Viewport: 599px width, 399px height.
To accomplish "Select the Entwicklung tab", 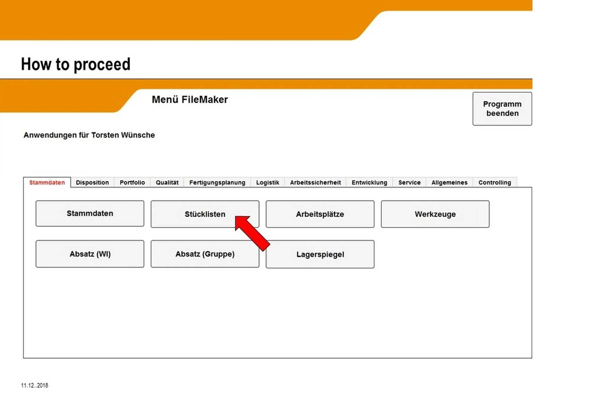I will pos(369,182).
